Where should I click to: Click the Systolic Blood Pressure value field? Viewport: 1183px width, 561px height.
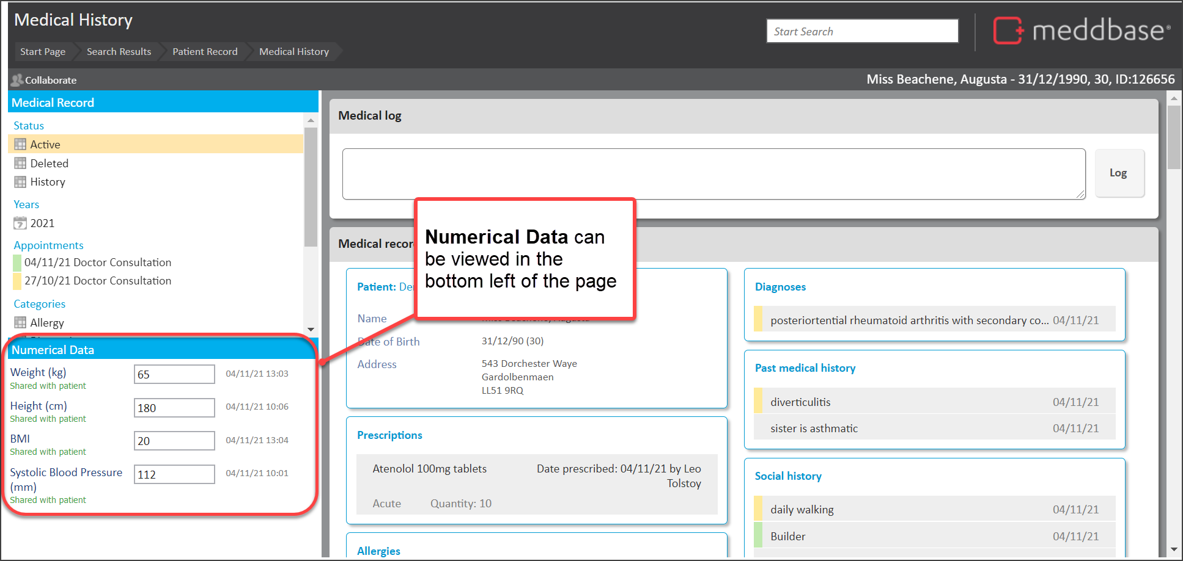(x=174, y=474)
